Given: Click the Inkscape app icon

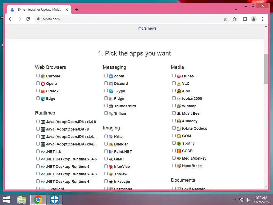Looking at the screenshot, I should coord(111,182).
